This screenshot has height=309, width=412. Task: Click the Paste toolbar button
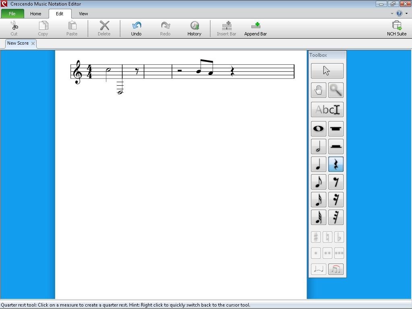pyautogui.click(x=72, y=29)
